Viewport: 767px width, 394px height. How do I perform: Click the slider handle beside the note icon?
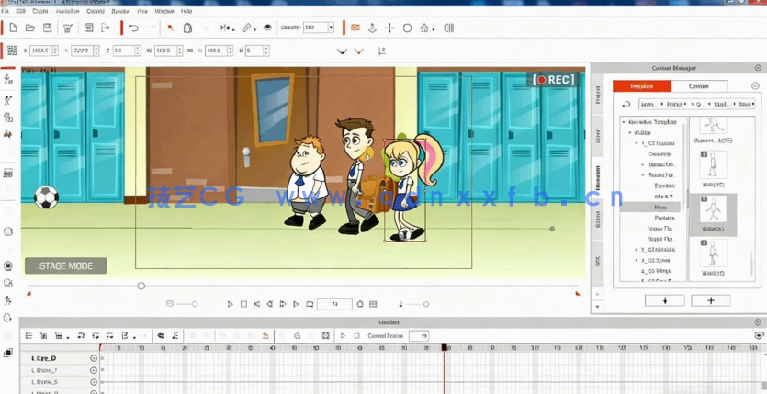(426, 304)
